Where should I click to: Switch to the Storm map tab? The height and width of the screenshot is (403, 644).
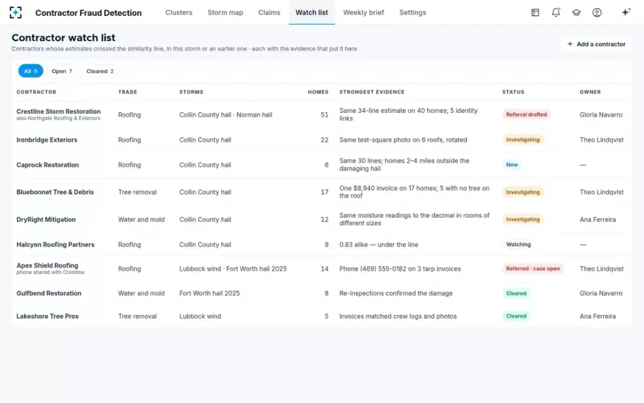pos(225,12)
